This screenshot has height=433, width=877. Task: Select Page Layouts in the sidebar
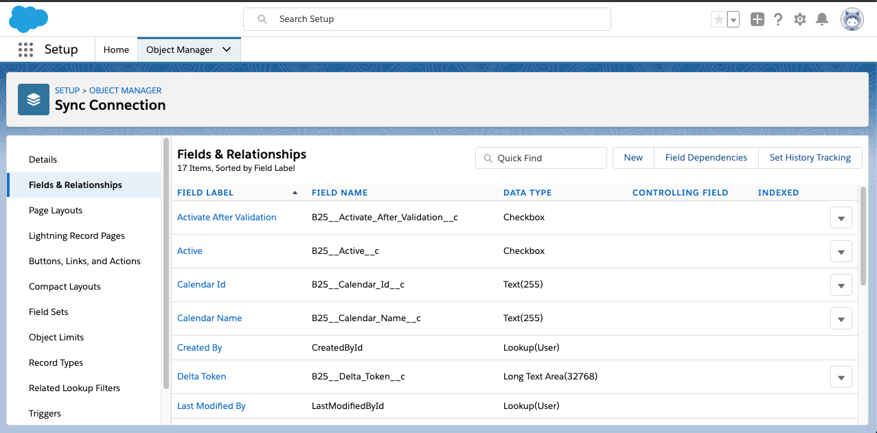pyautogui.click(x=56, y=211)
